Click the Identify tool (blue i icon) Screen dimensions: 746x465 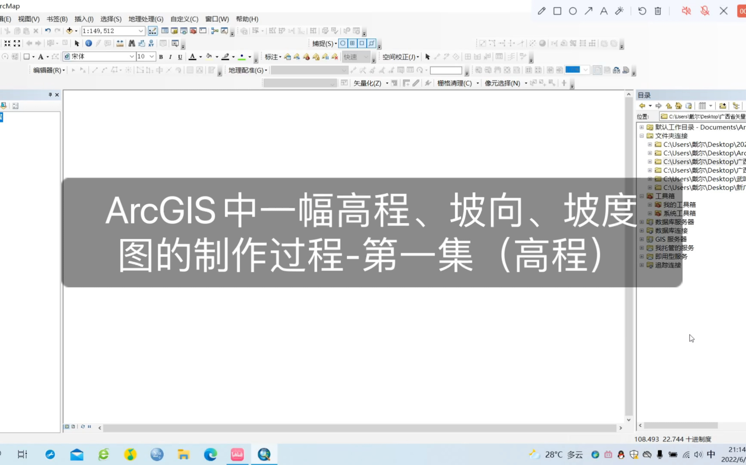click(88, 43)
